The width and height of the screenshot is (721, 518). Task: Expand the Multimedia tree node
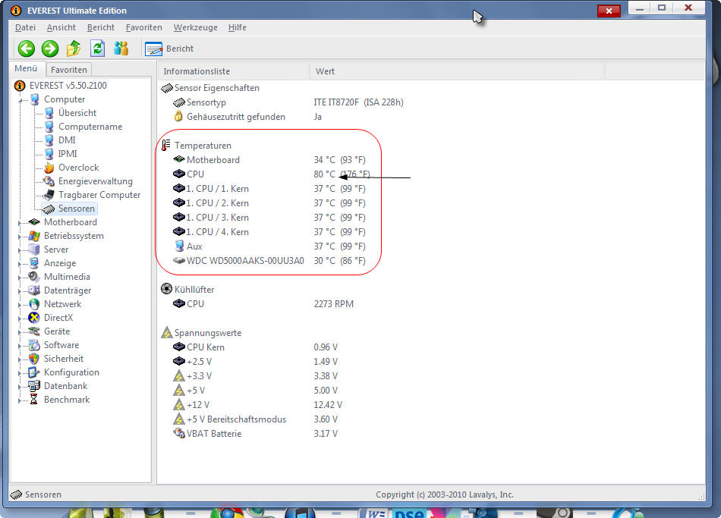click(20, 278)
